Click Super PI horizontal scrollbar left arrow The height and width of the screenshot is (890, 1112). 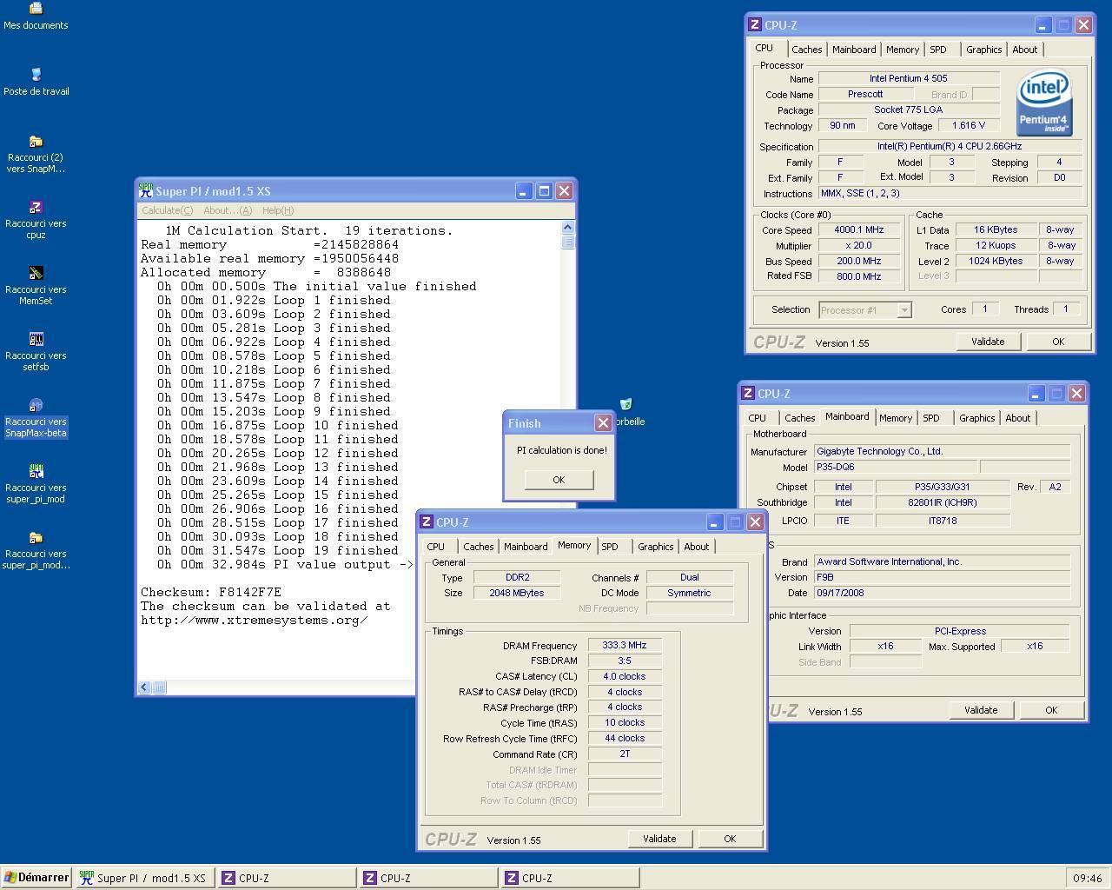point(145,687)
